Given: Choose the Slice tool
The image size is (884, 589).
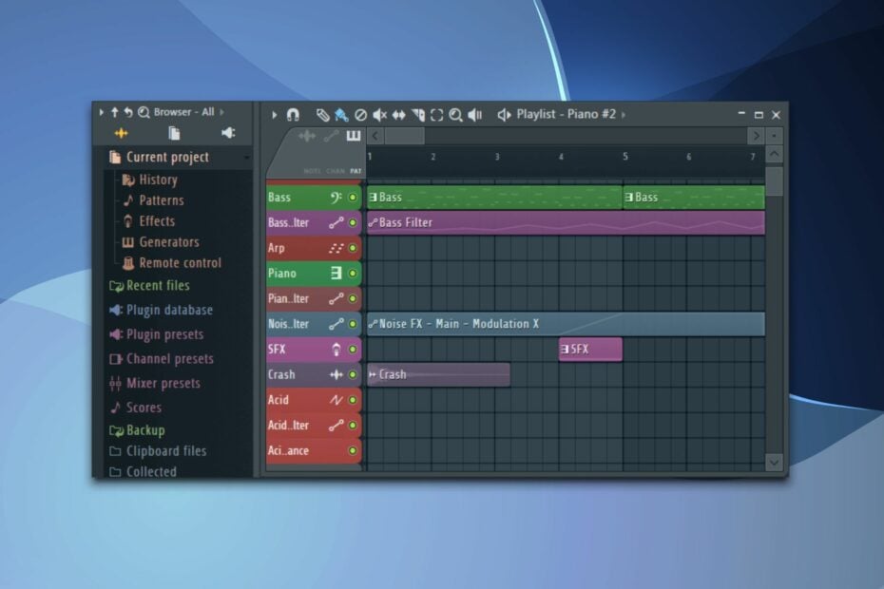Looking at the screenshot, I should click(x=417, y=114).
